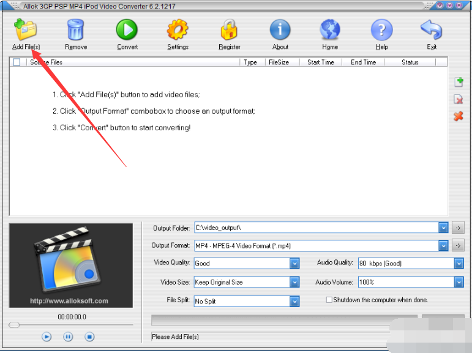Expand the Output Format combobox
This screenshot has height=353, width=472.
point(443,245)
